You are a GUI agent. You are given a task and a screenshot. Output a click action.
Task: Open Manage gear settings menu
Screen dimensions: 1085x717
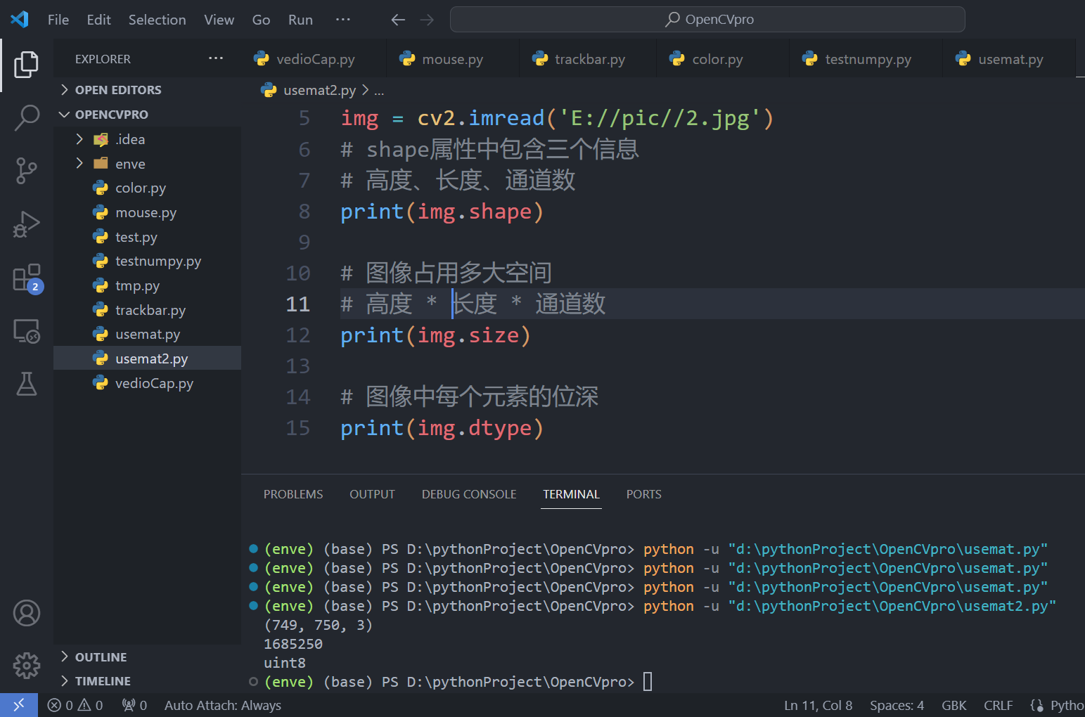(x=27, y=665)
